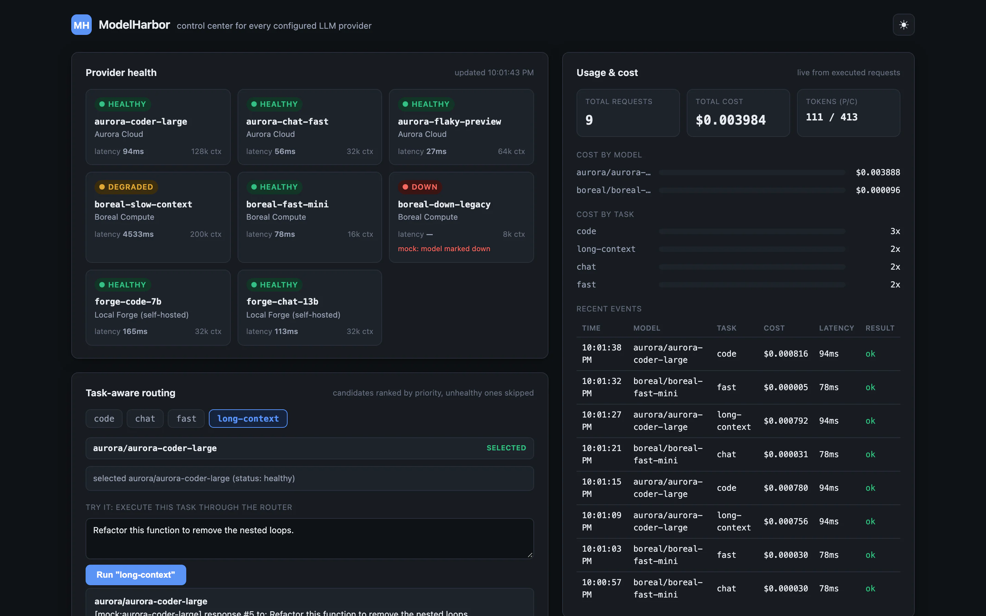Viewport: 986px width, 616px height.
Task: Click the MODEL column header in events
Action: 647,328
